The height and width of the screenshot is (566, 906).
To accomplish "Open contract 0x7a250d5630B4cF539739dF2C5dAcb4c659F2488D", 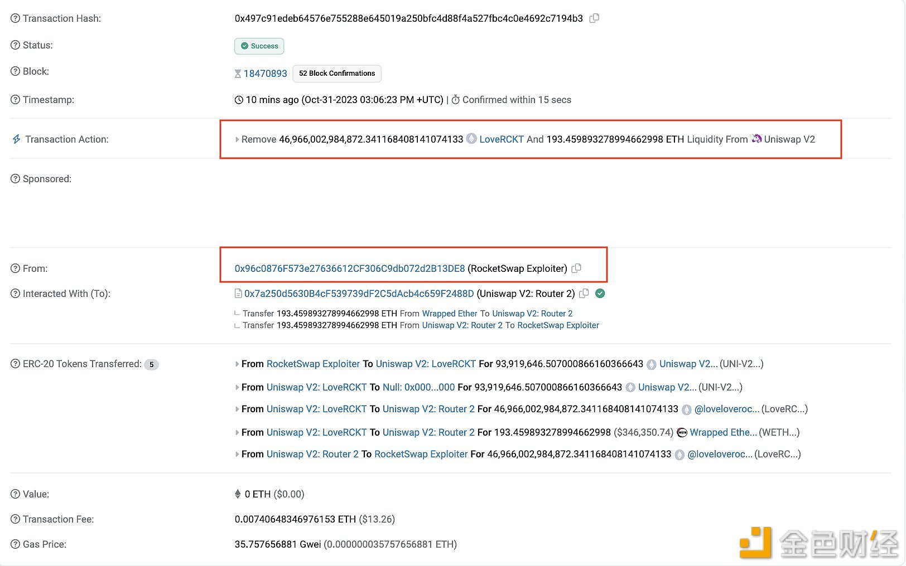I will [359, 294].
